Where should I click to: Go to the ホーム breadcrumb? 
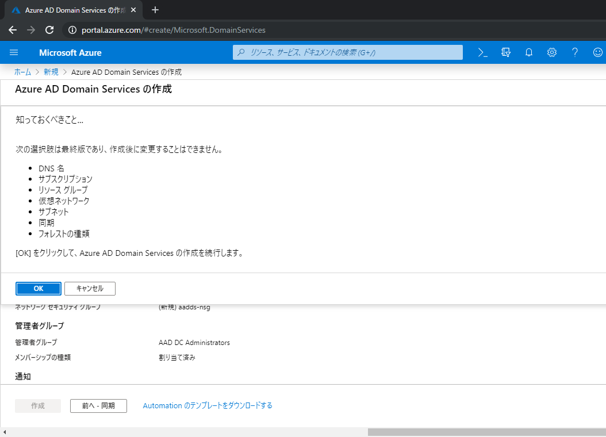click(x=23, y=72)
